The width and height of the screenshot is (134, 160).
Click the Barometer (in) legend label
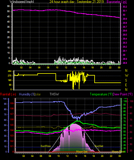[x=116, y=2]
